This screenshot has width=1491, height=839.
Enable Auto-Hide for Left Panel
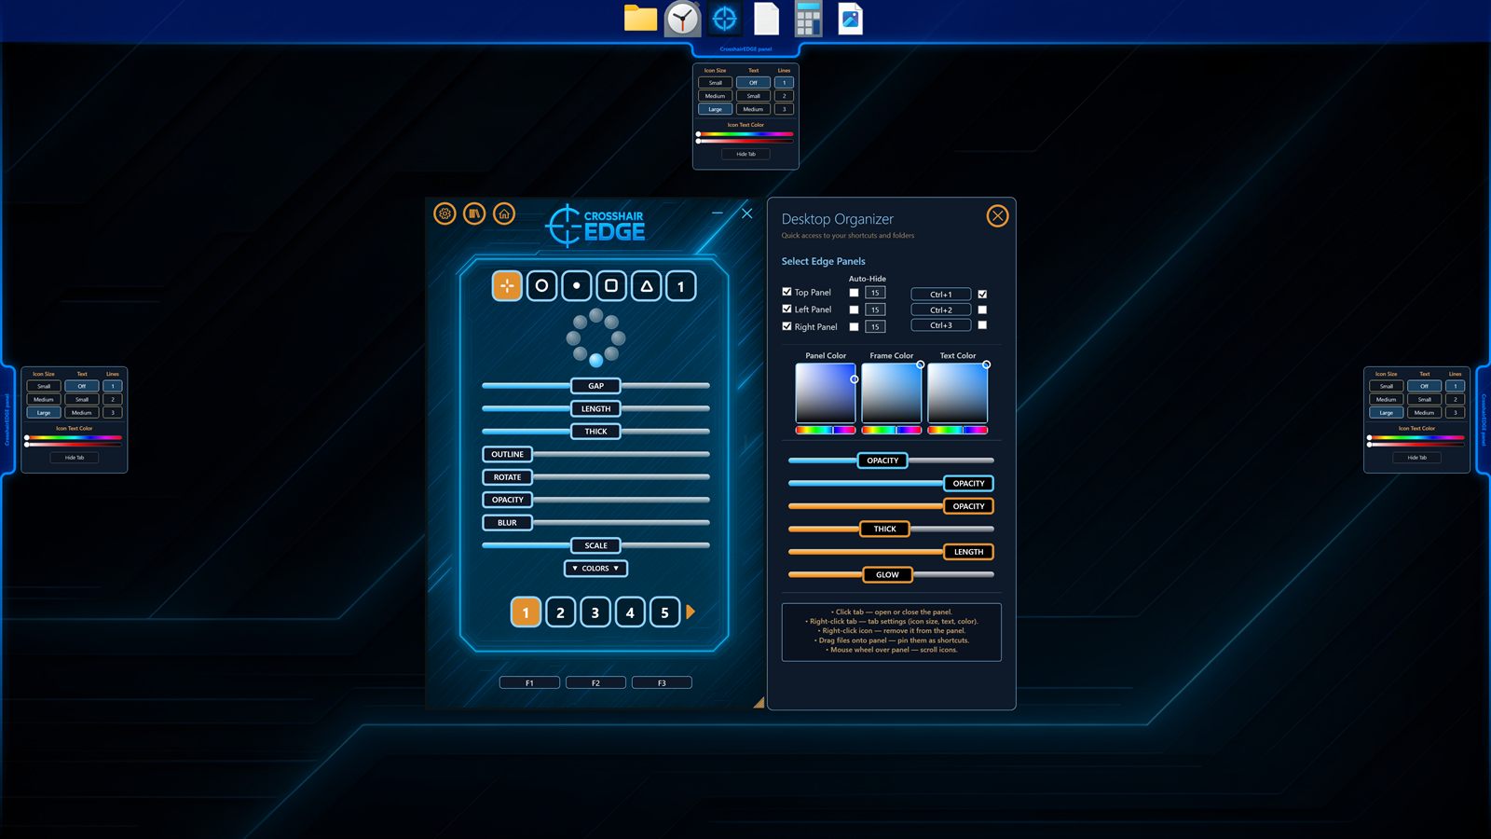[854, 309]
